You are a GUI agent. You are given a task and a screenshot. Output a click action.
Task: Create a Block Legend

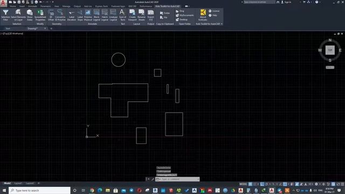(x=96, y=15)
